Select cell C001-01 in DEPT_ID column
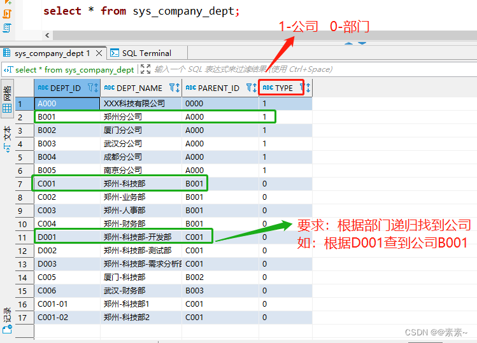 (67, 304)
